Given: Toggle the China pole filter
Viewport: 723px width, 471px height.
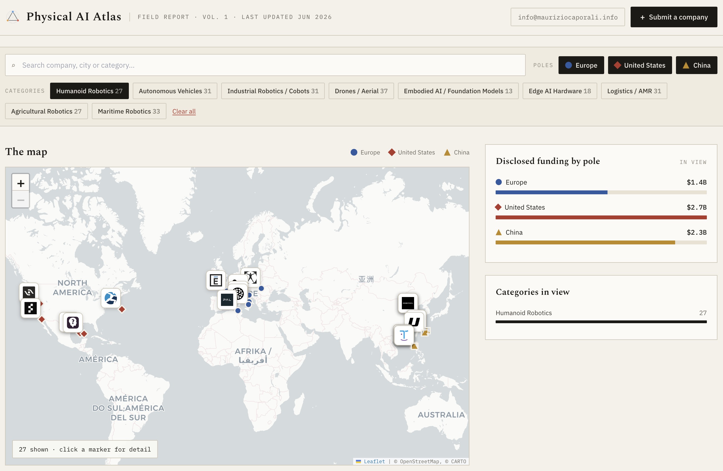Looking at the screenshot, I should (696, 65).
